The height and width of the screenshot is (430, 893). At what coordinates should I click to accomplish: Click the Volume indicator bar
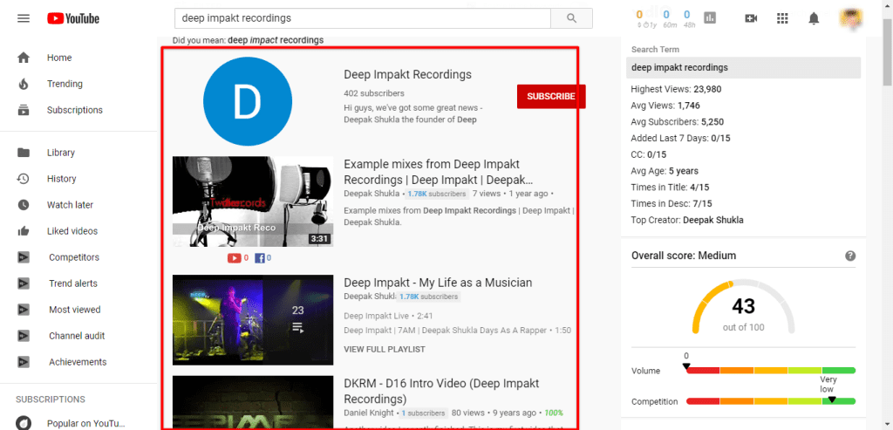[x=771, y=371]
